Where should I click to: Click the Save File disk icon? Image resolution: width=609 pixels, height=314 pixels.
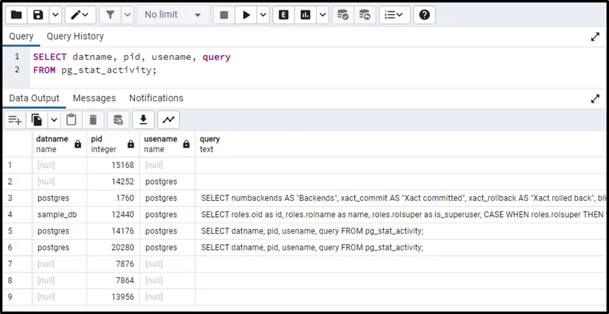click(38, 15)
